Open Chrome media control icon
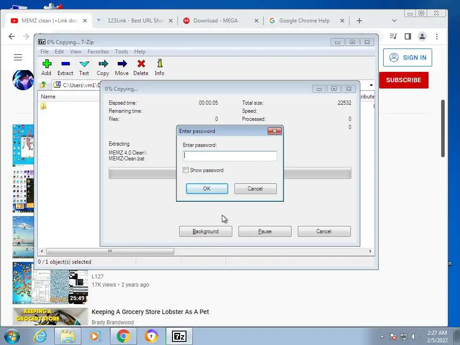The image size is (460, 345). [x=394, y=36]
